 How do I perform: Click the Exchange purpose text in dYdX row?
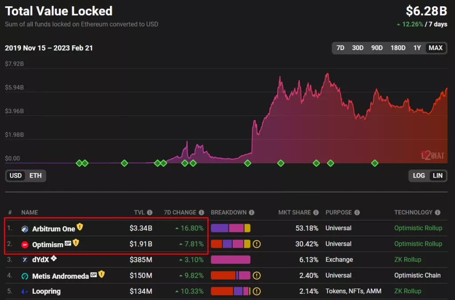coord(339,260)
